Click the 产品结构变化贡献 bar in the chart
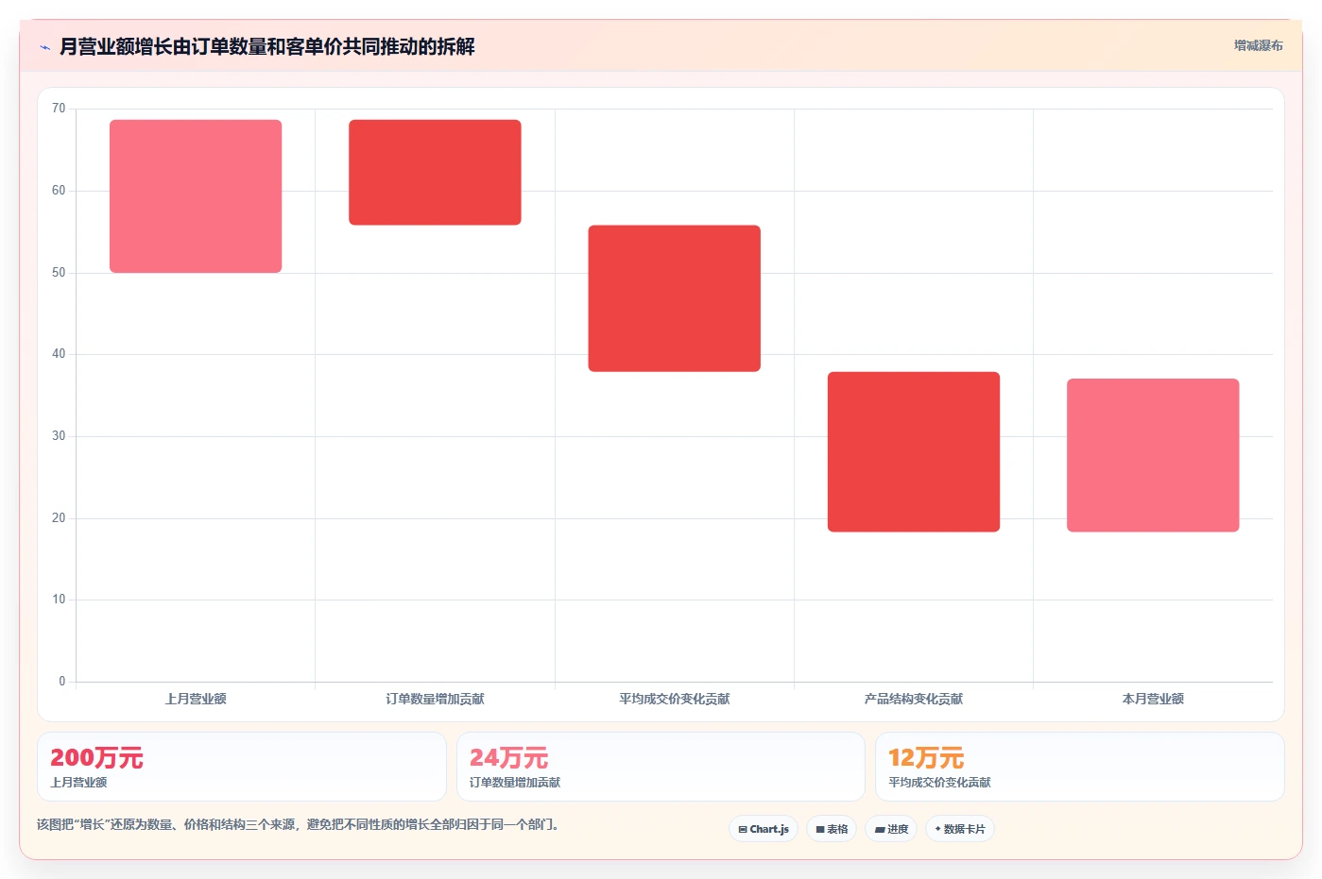 click(x=914, y=452)
